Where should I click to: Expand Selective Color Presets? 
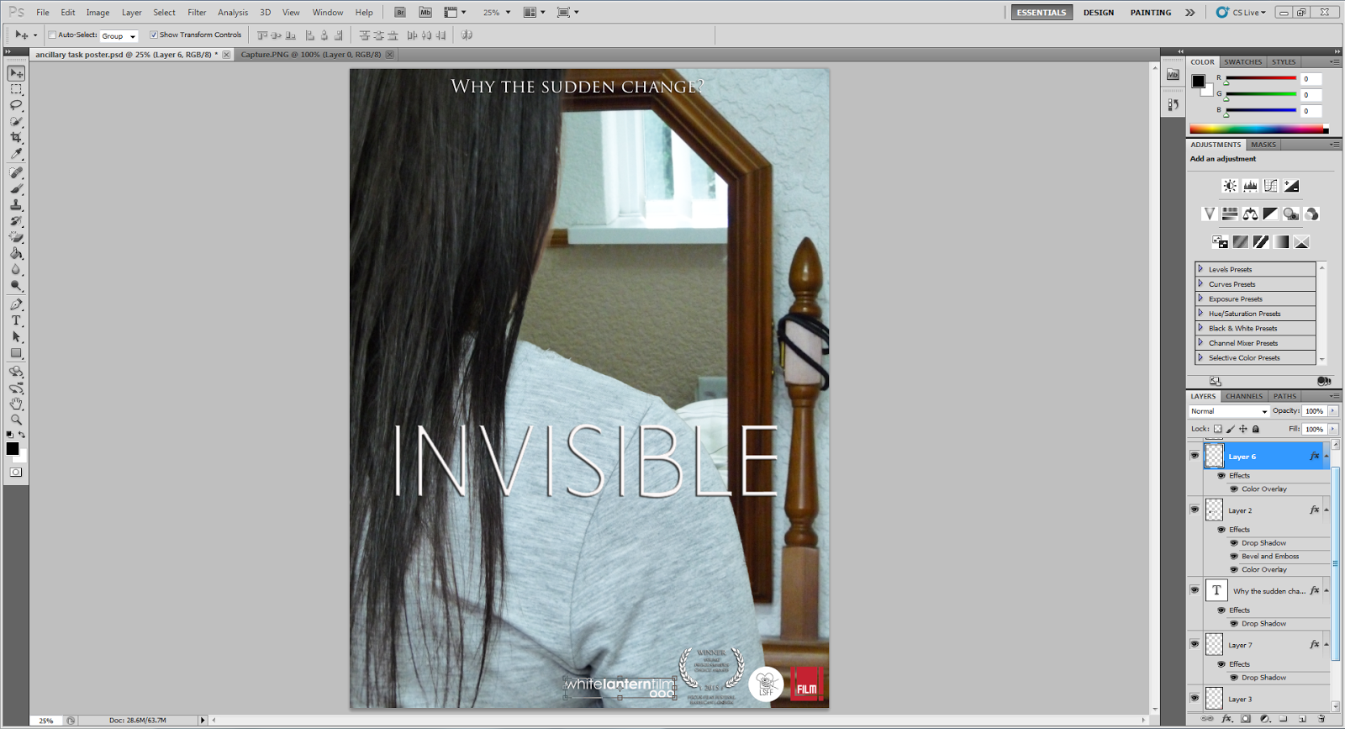point(1200,357)
